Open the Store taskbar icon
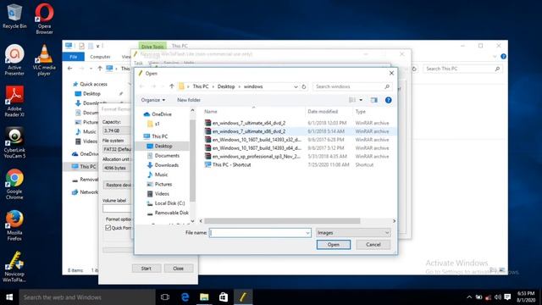 [224, 297]
